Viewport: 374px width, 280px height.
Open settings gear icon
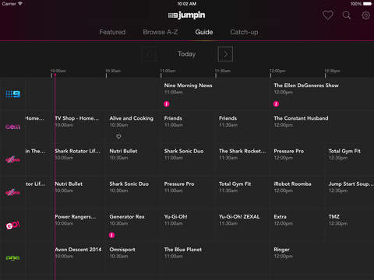pos(365,16)
